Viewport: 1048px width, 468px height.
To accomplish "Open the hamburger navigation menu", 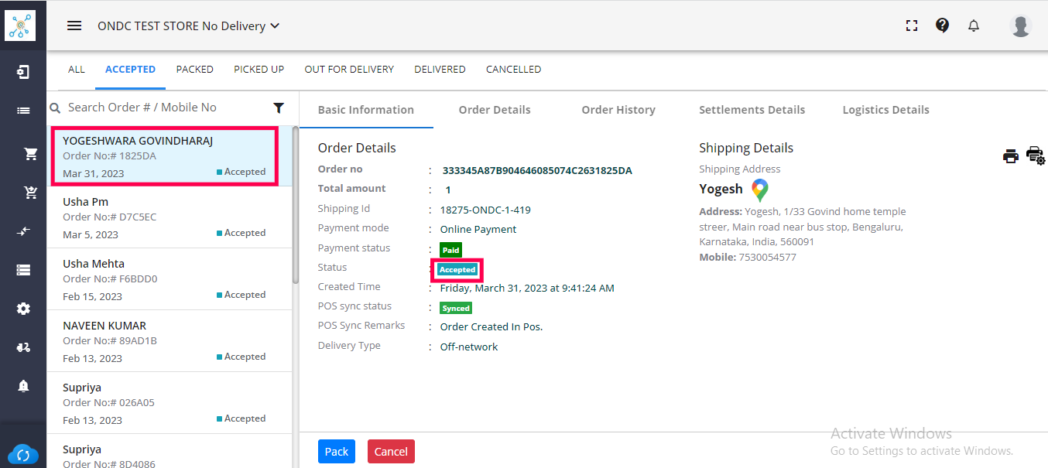I will [x=74, y=26].
